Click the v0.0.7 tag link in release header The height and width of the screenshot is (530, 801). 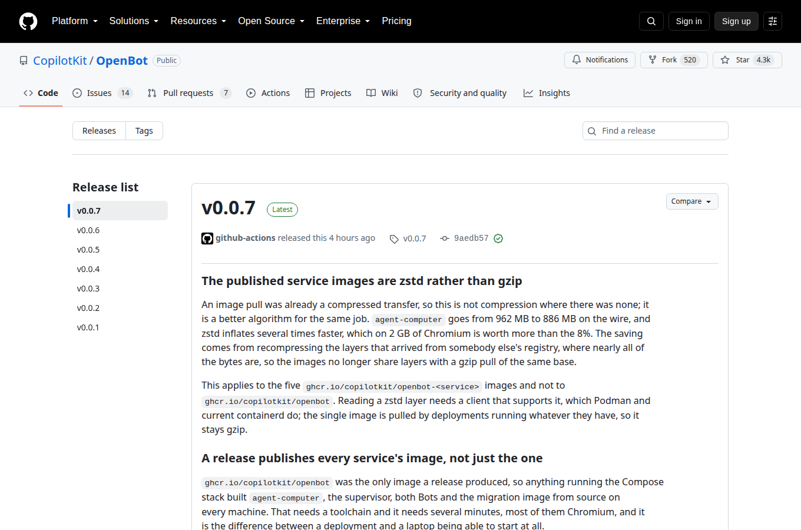point(415,238)
